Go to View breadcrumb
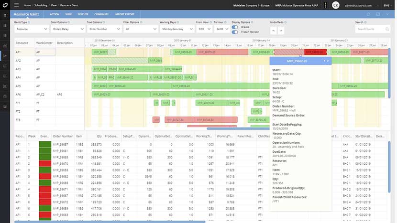Screen dimensions: 397x223 click(54, 5)
